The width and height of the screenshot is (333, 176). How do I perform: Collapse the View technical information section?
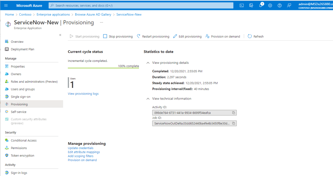(148, 99)
